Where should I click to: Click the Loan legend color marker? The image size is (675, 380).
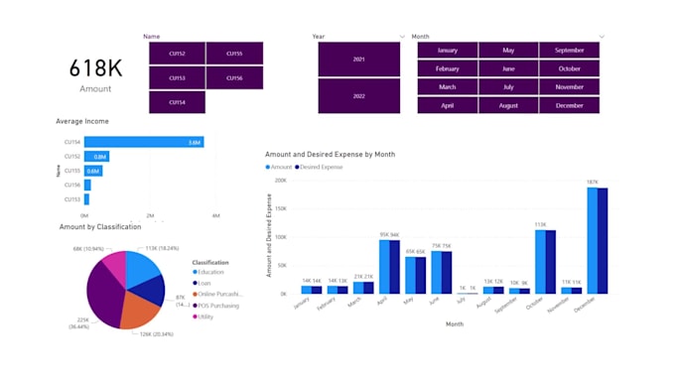tap(195, 283)
